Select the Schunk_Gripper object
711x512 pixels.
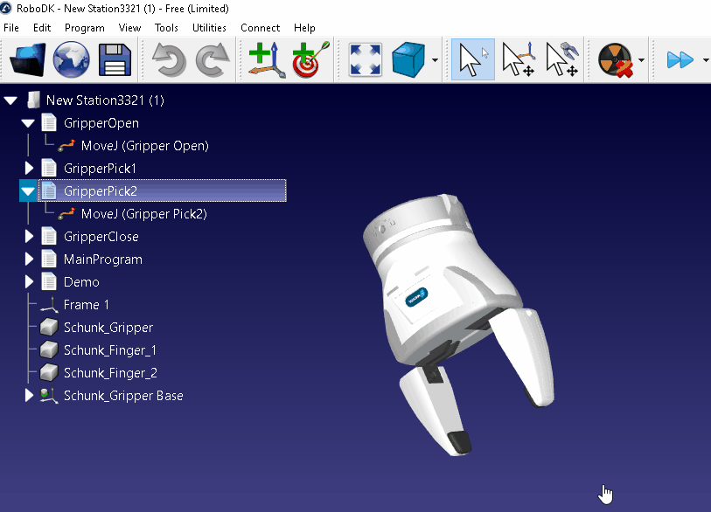[x=108, y=327]
